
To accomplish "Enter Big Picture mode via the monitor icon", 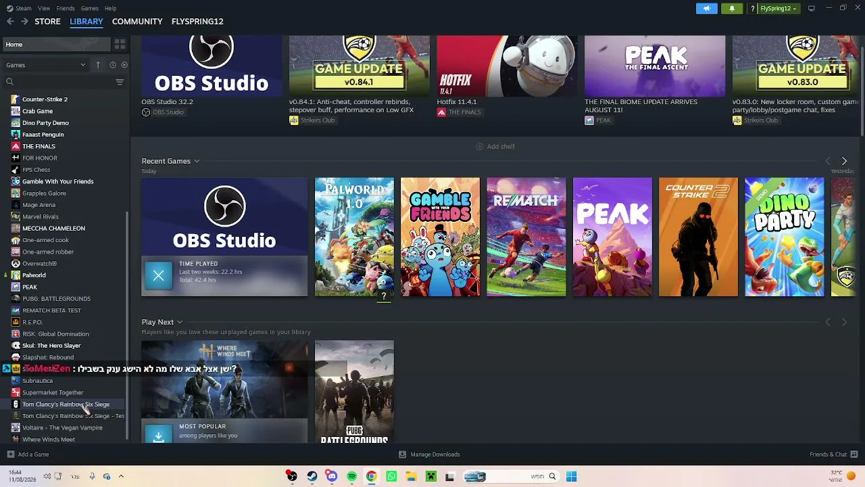I will point(812,8).
